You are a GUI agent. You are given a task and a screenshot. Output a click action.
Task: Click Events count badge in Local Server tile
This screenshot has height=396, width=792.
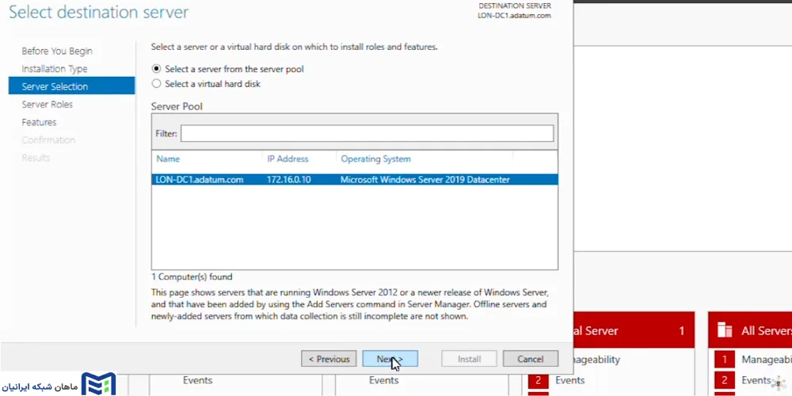[539, 380]
